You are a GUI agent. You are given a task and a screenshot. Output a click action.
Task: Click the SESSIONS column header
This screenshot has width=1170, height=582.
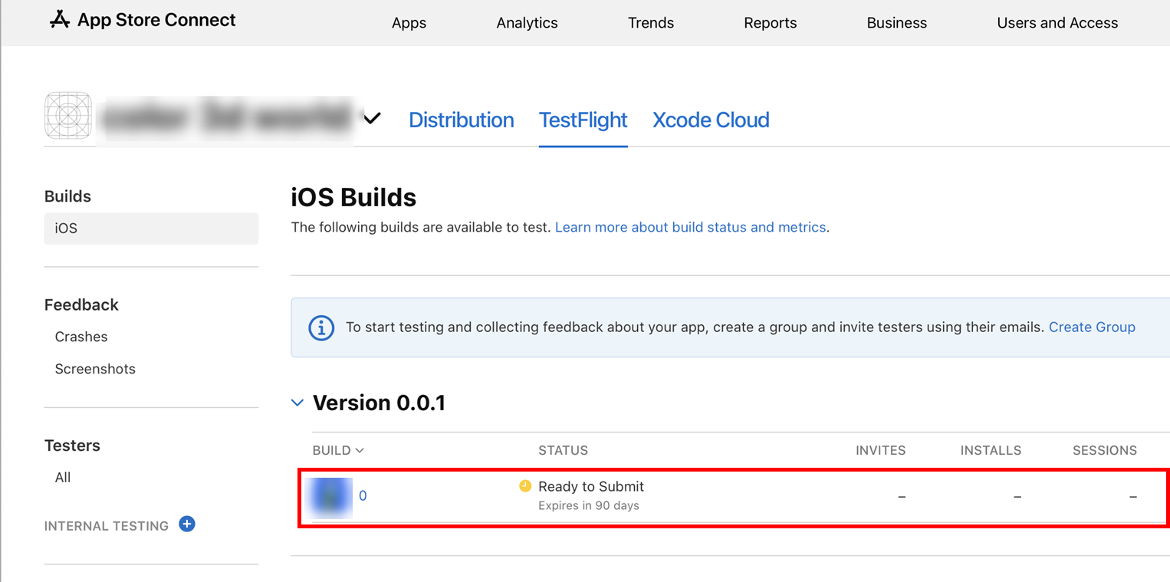[x=1105, y=450]
